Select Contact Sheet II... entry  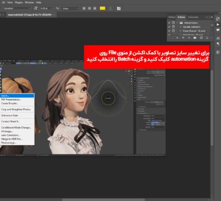point(17,121)
